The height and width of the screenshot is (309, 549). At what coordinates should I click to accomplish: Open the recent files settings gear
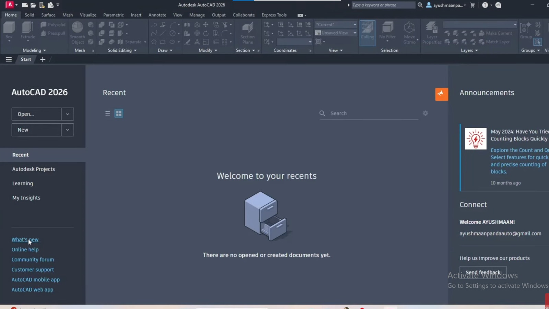(x=425, y=113)
